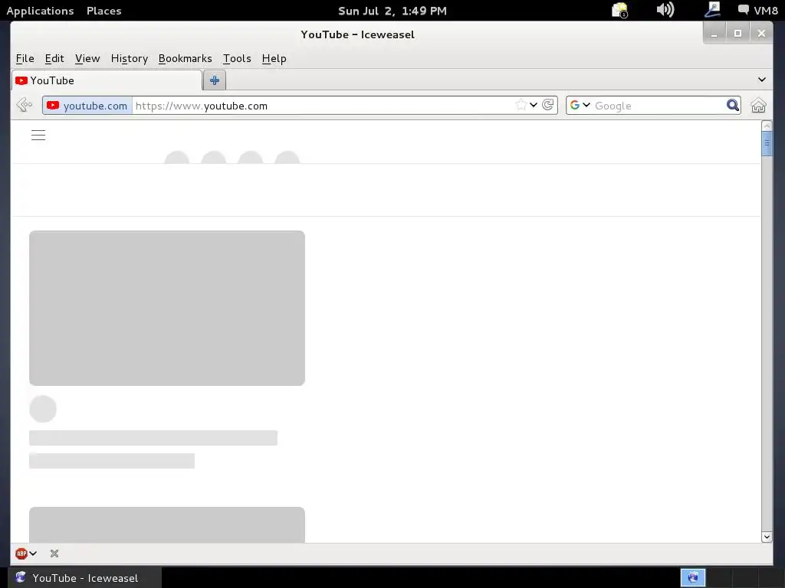Image resolution: width=785 pixels, height=588 pixels.
Task: Minimize the Iceweasel window
Action: [x=714, y=34]
